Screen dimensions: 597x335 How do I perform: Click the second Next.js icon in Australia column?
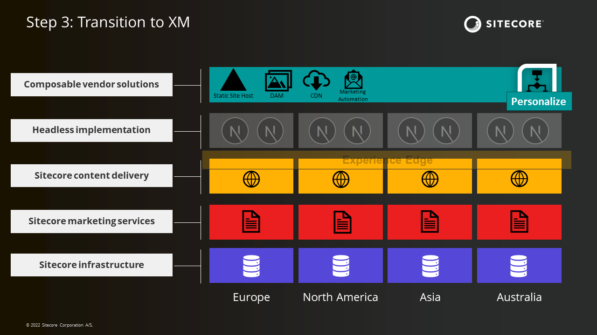[x=535, y=131]
